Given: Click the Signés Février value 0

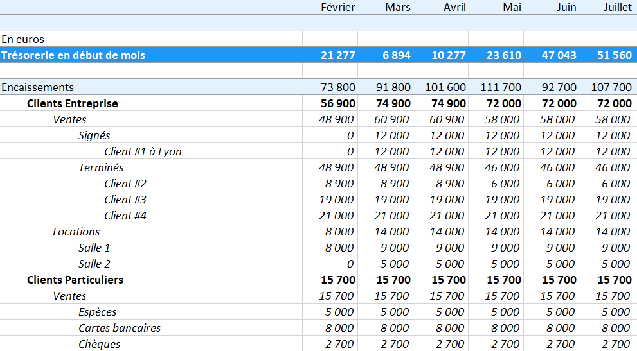Looking at the screenshot, I should (x=350, y=135).
